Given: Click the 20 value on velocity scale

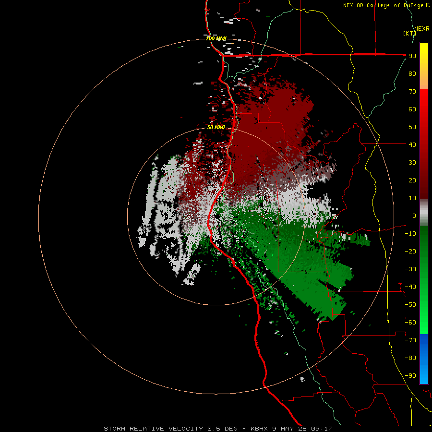Looking at the screenshot, I should coord(412,180).
